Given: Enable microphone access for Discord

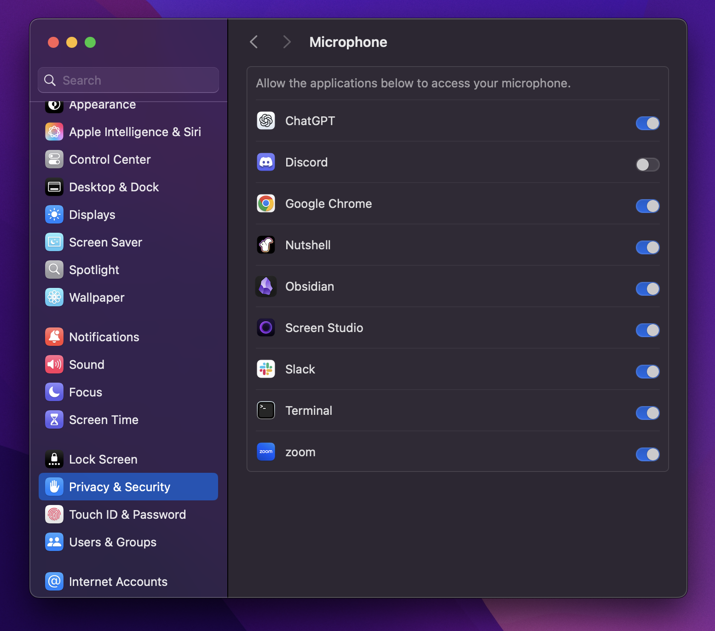Looking at the screenshot, I should tap(647, 165).
